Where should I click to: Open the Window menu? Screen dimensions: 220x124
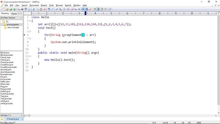pyautogui.click(x=77, y=6)
